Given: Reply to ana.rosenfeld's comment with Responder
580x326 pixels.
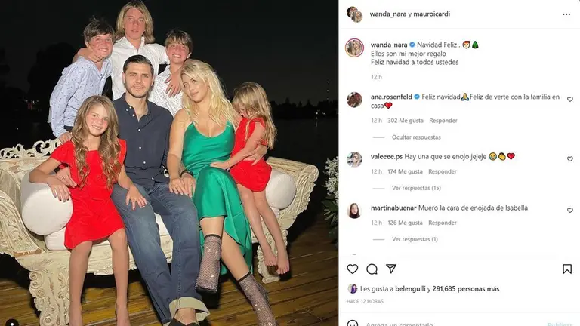Looking at the screenshot, I should pyautogui.click(x=443, y=121).
